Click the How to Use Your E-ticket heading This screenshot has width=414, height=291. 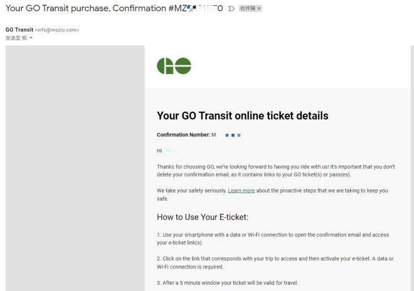click(203, 217)
